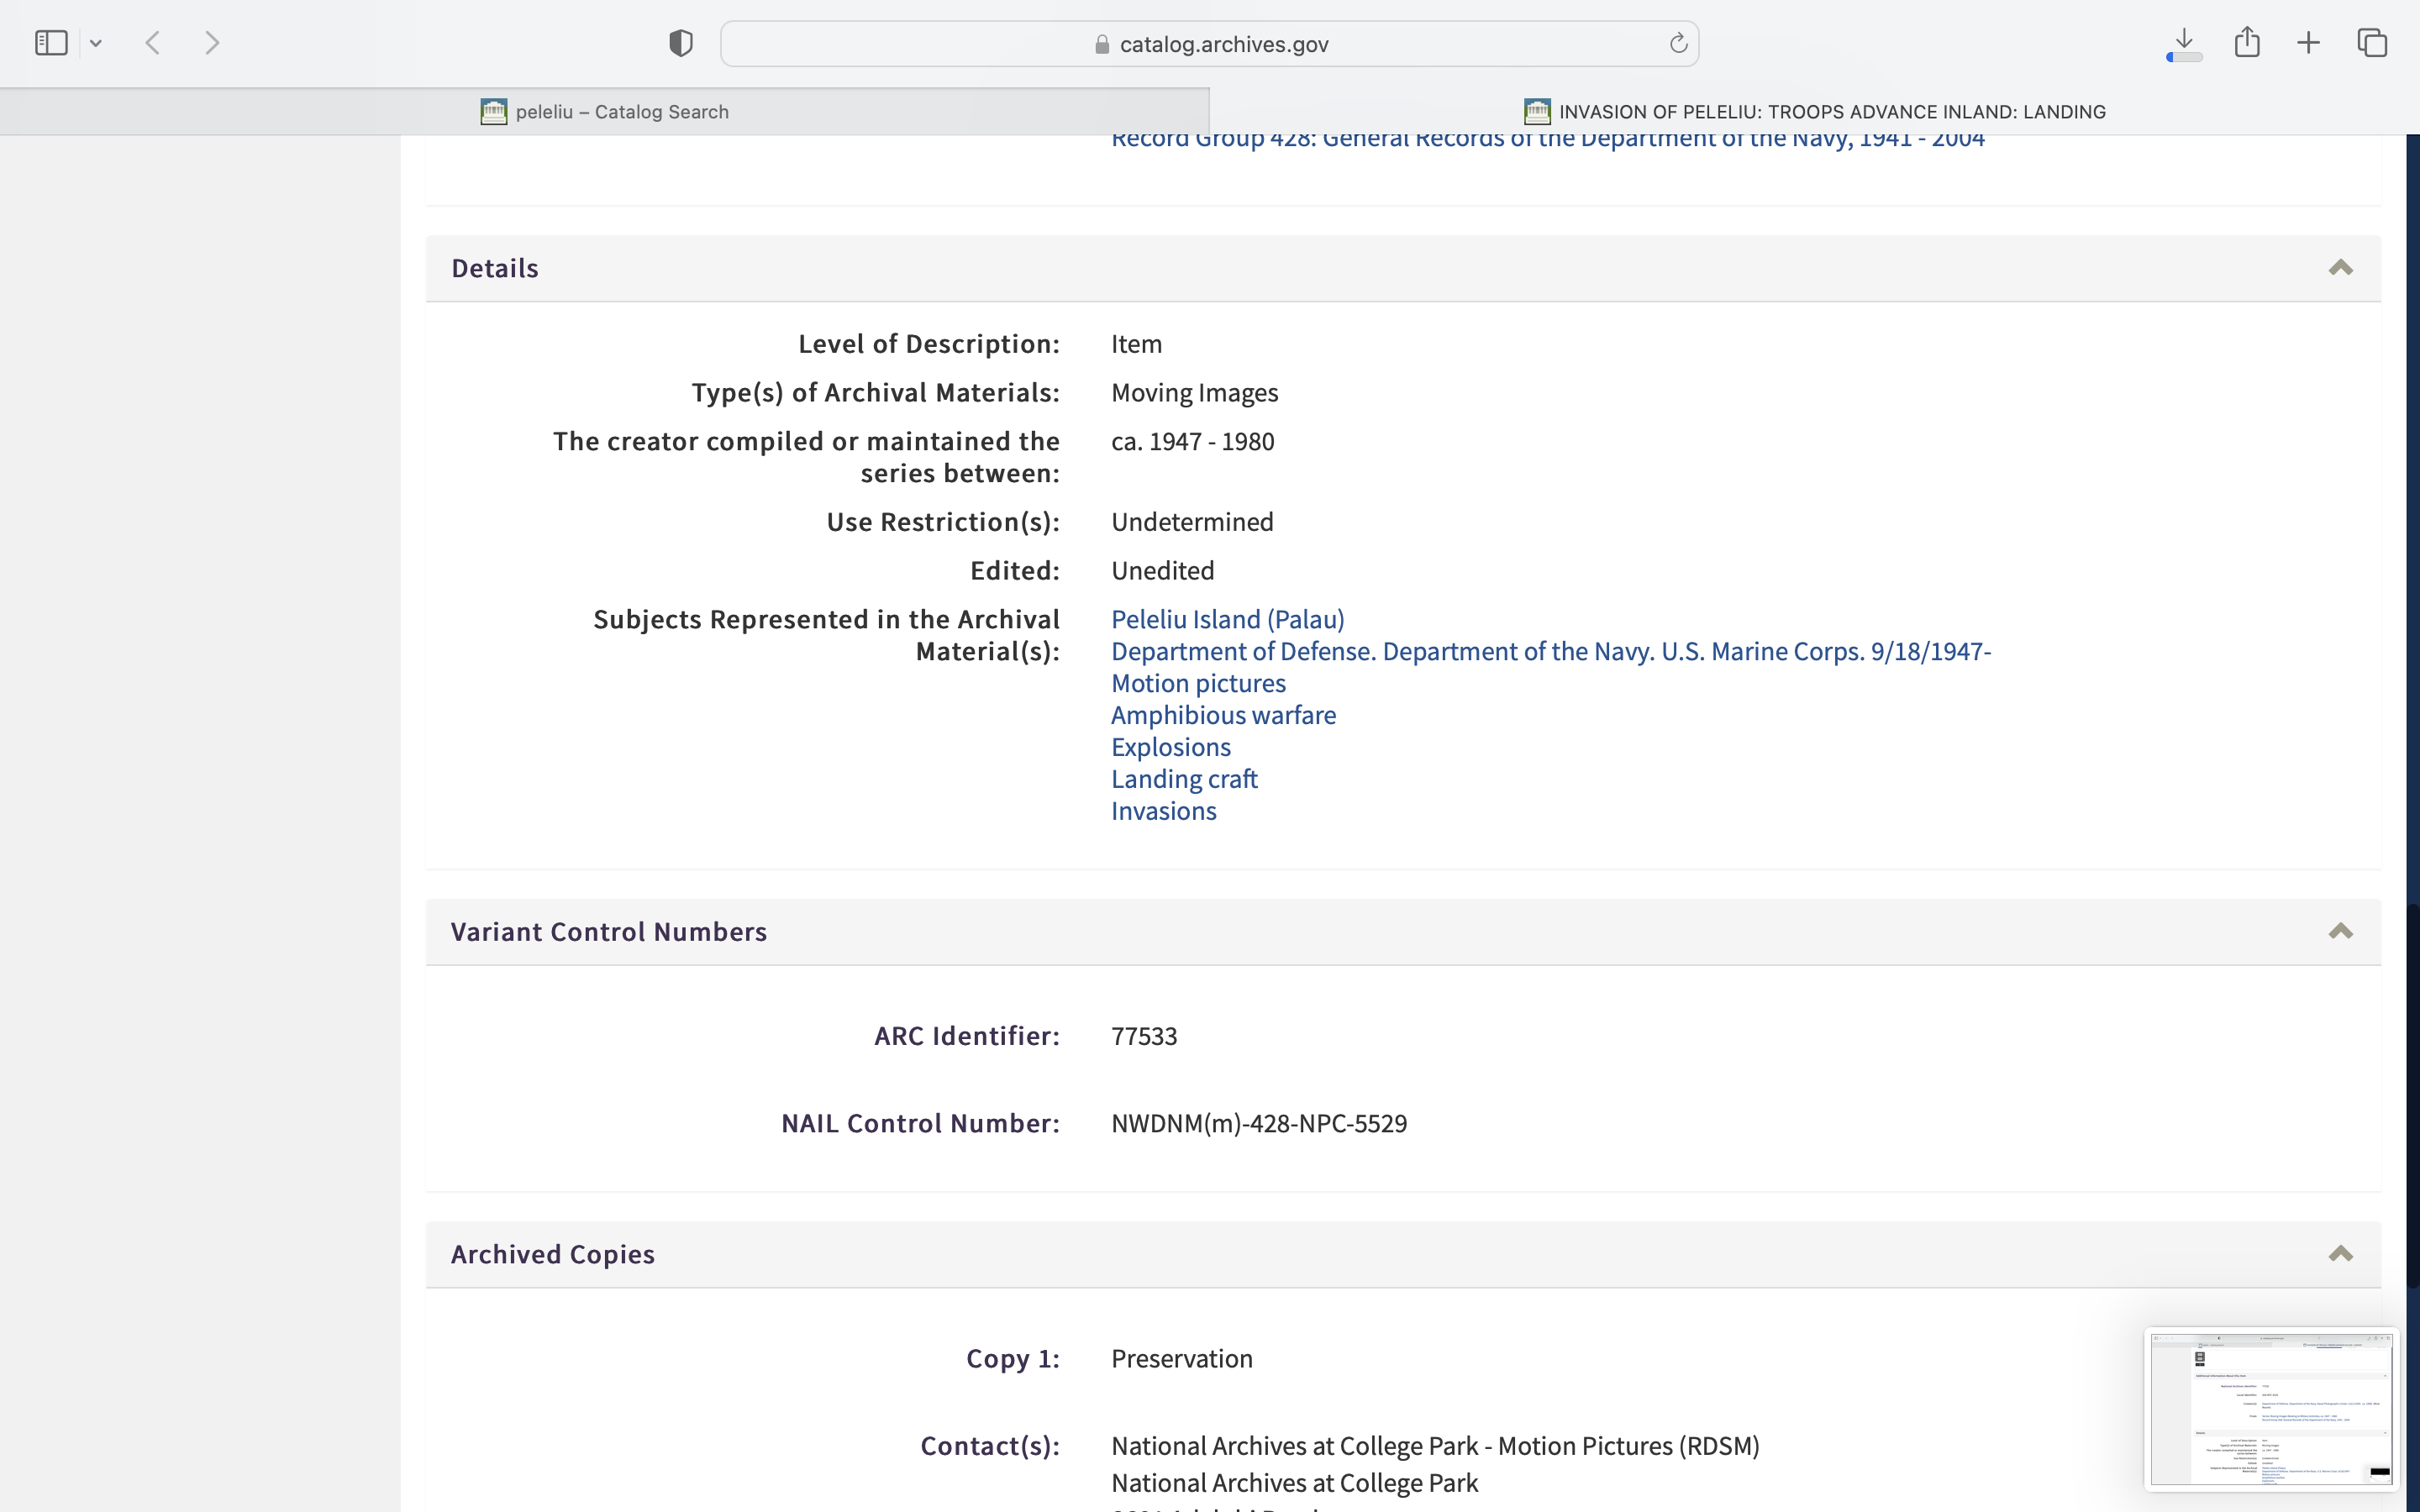Open the Amphibious warfare subject link
2420x1512 pixels.
[1223, 715]
